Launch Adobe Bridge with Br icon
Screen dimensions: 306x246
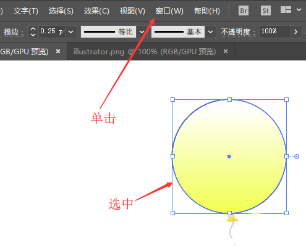pyautogui.click(x=244, y=10)
